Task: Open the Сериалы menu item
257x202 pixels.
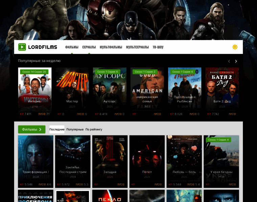Action: pos(89,47)
